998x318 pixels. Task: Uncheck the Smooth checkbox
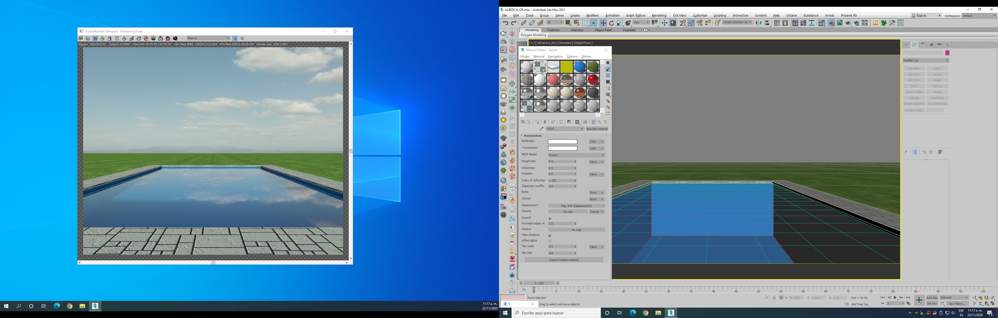point(550,219)
